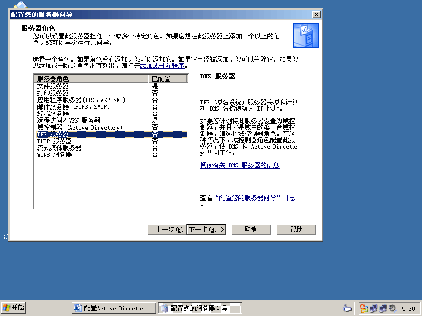Click the wizard checklist graphic icon
The image size is (422, 316).
coord(306,35)
